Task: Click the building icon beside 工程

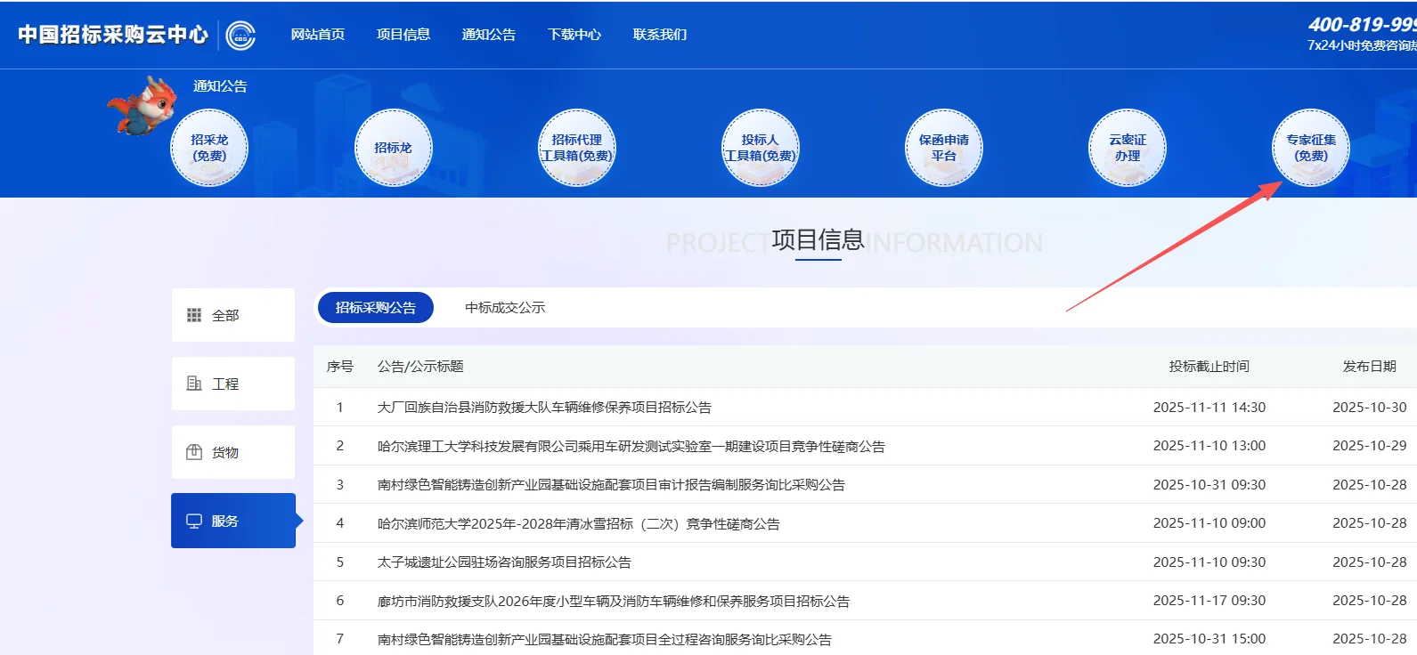Action: pyautogui.click(x=194, y=384)
